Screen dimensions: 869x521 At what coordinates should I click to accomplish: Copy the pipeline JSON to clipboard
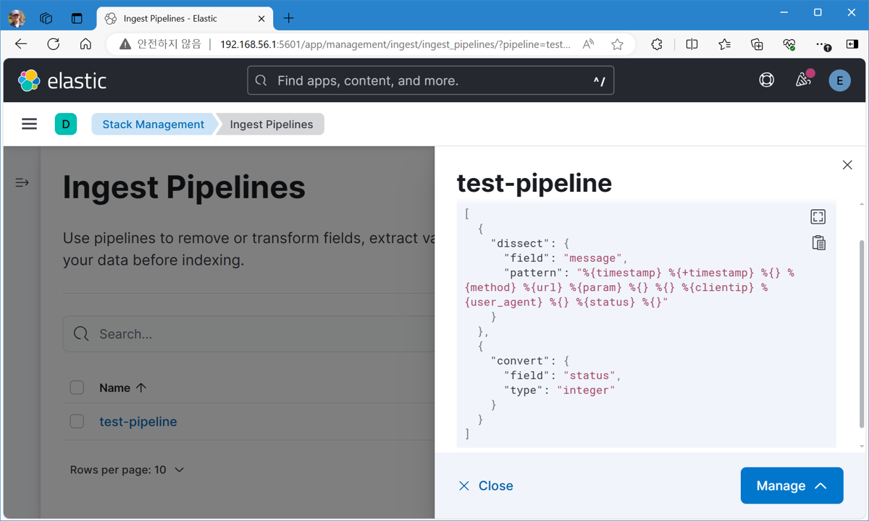pos(818,243)
